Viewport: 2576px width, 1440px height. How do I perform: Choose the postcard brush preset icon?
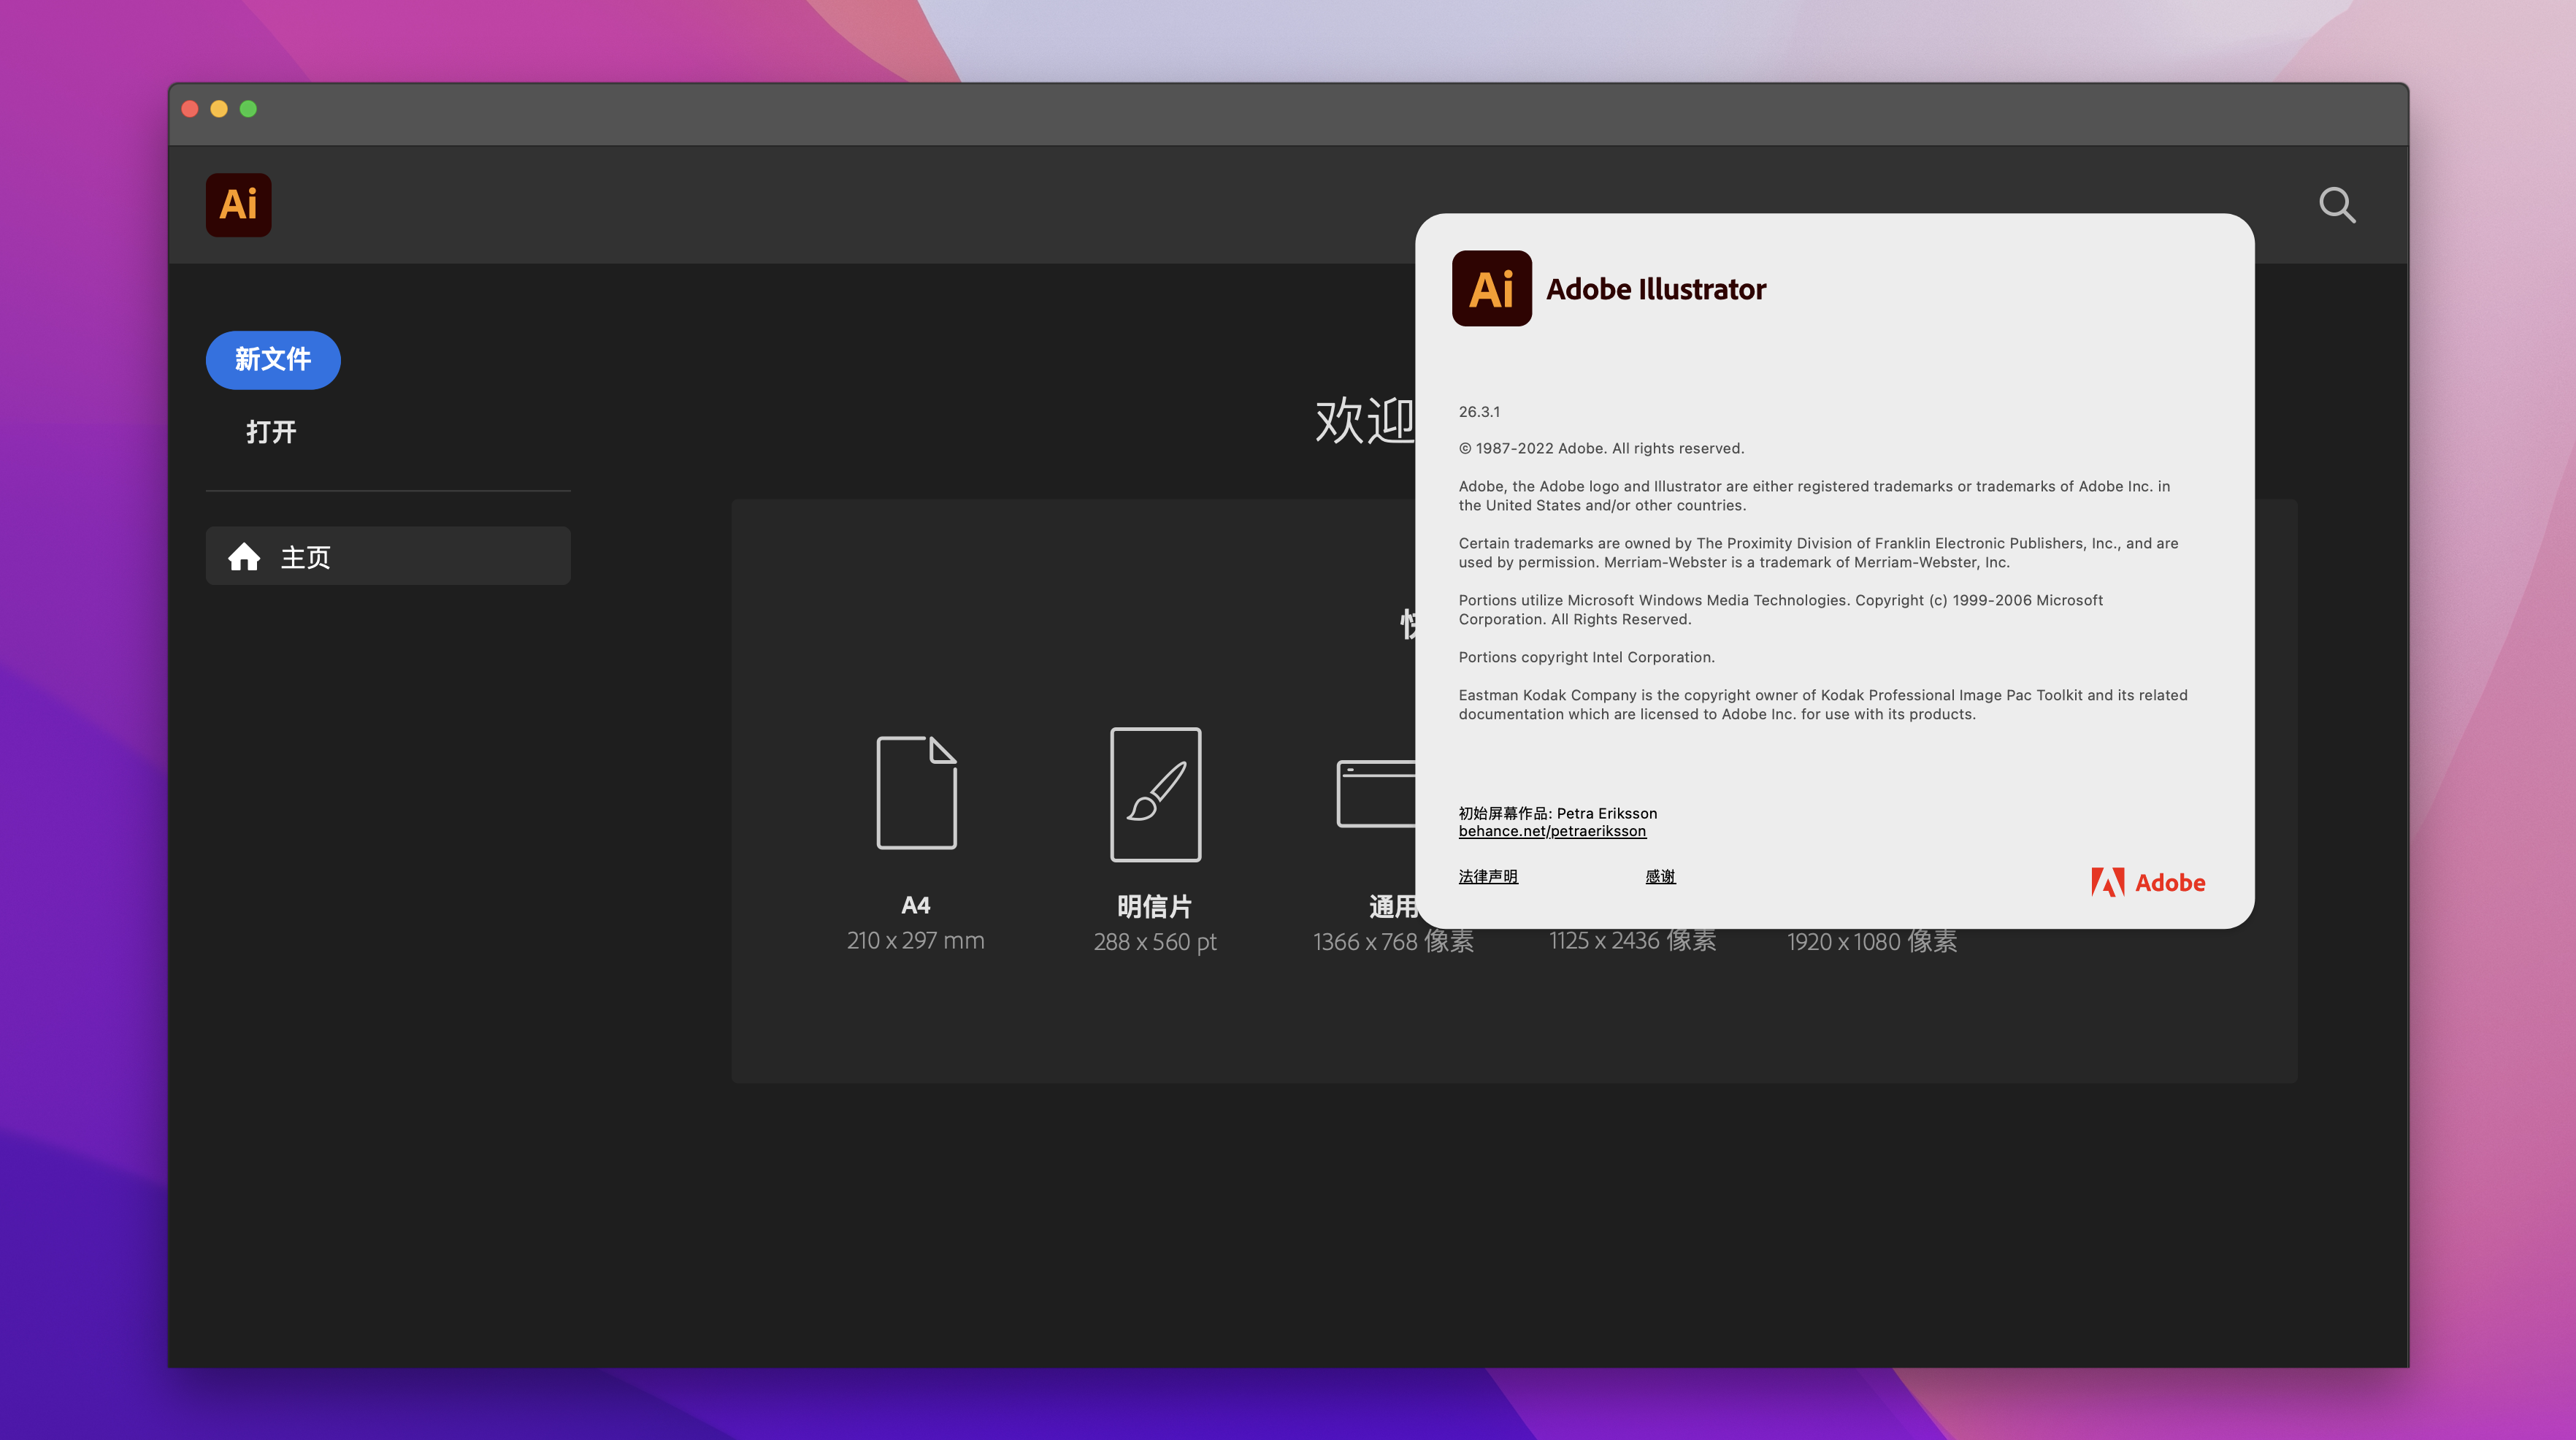coord(1155,794)
